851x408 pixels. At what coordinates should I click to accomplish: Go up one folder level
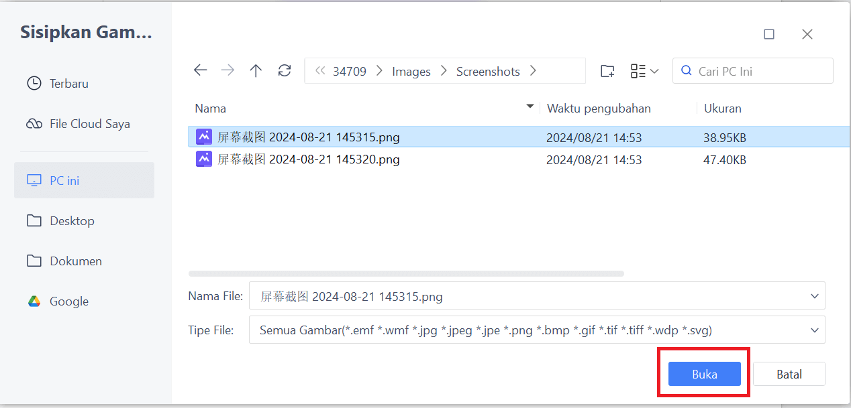[x=256, y=70]
